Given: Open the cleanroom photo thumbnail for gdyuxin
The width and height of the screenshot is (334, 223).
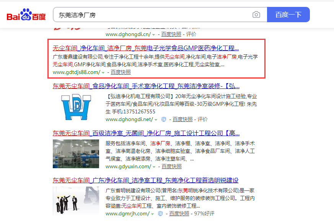Looking at the screenshot, I should coord(77,154).
